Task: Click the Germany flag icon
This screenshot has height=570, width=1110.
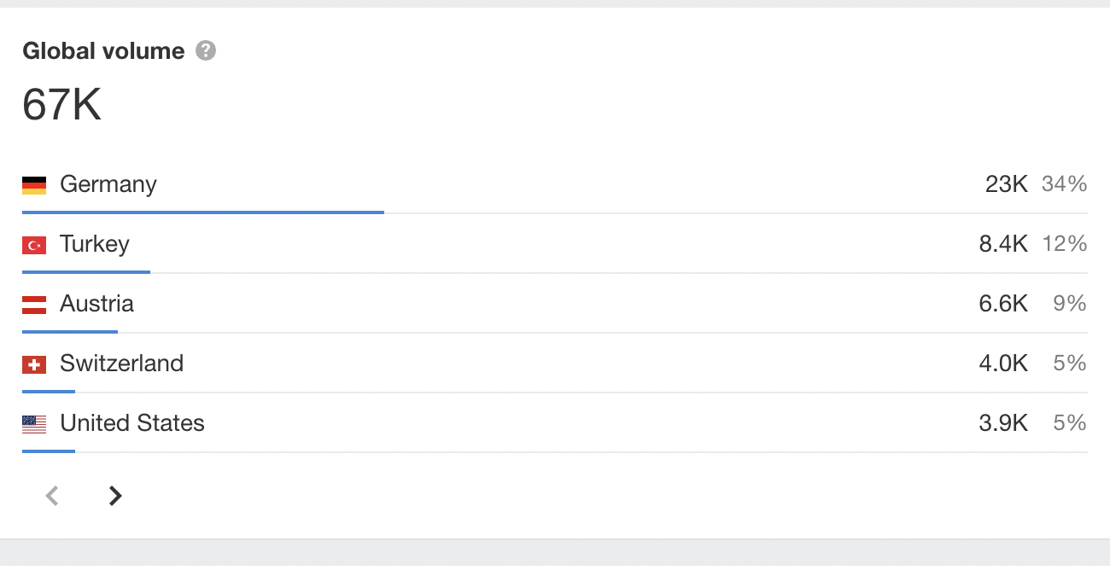Action: [x=34, y=185]
